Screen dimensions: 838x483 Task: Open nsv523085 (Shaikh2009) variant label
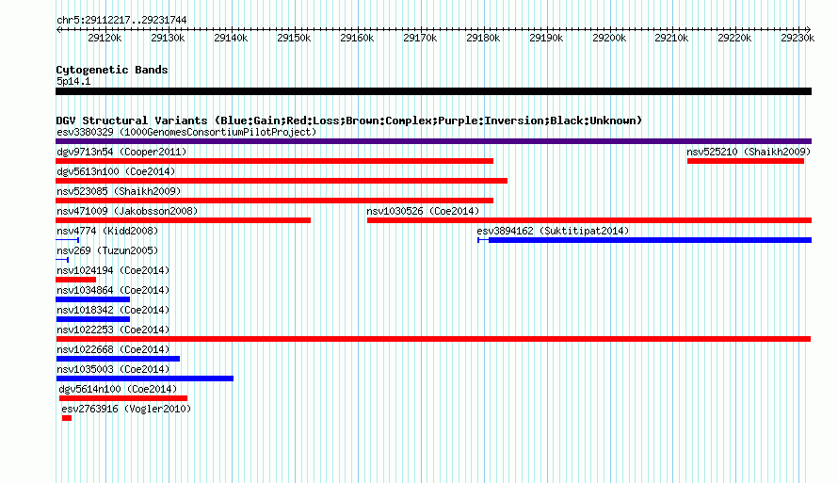click(119, 191)
